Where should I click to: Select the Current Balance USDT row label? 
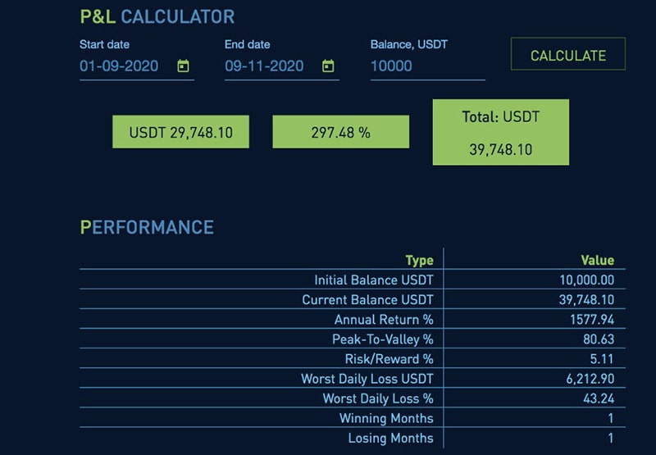pyautogui.click(x=367, y=300)
